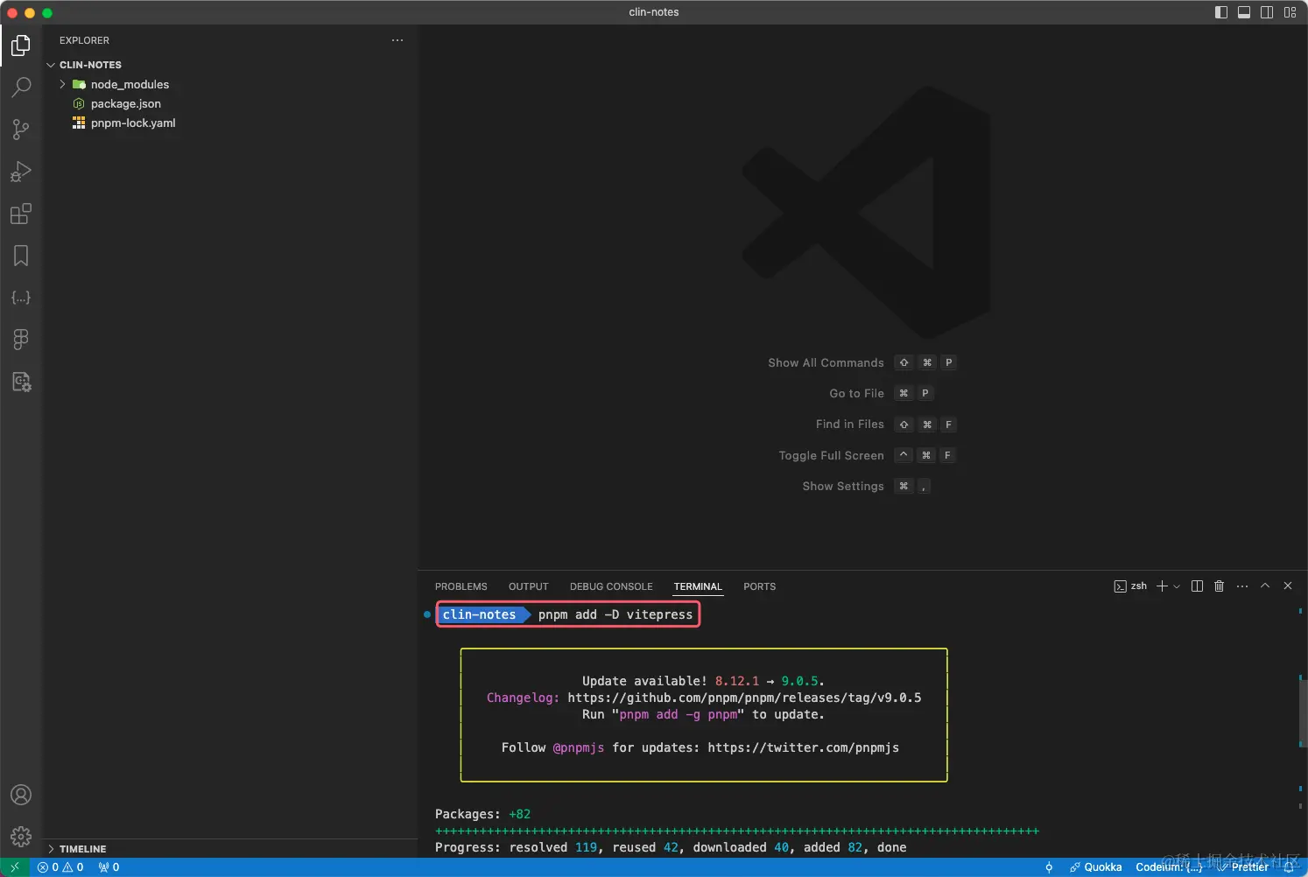The width and height of the screenshot is (1308, 877).
Task: Open errors and warnings status item
Action: coord(60,867)
